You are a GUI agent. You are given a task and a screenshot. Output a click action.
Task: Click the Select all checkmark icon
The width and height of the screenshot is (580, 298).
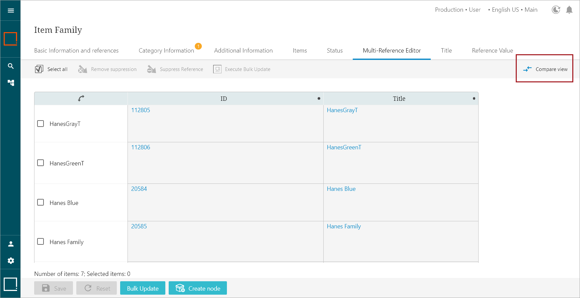click(x=39, y=69)
